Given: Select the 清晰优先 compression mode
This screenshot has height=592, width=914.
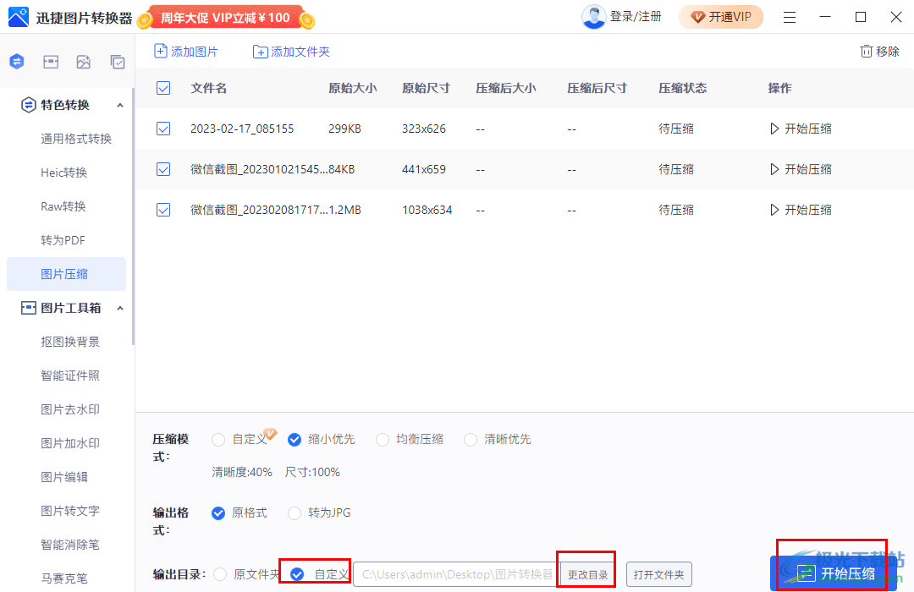Looking at the screenshot, I should click(471, 439).
